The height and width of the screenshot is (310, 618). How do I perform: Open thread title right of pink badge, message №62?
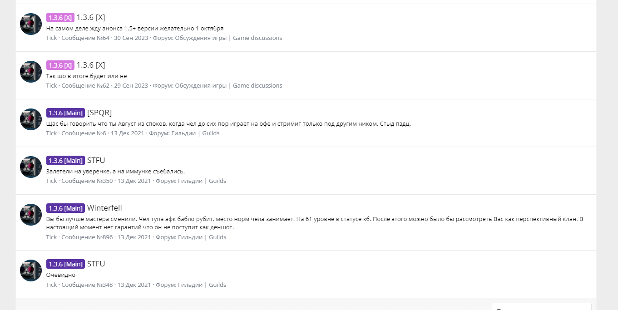[x=90, y=65]
